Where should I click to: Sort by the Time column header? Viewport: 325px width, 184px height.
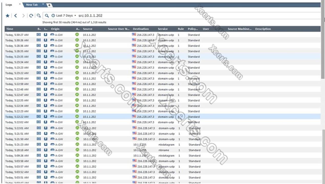click(x=10, y=29)
